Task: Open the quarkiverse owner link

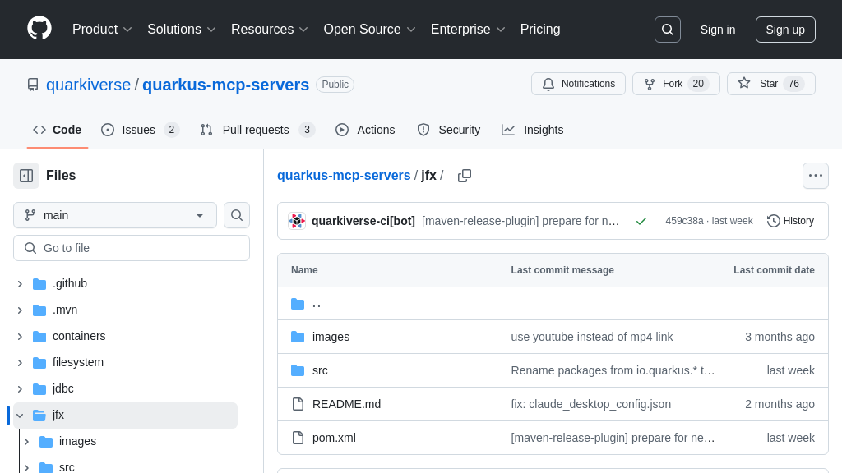Action: [x=88, y=85]
